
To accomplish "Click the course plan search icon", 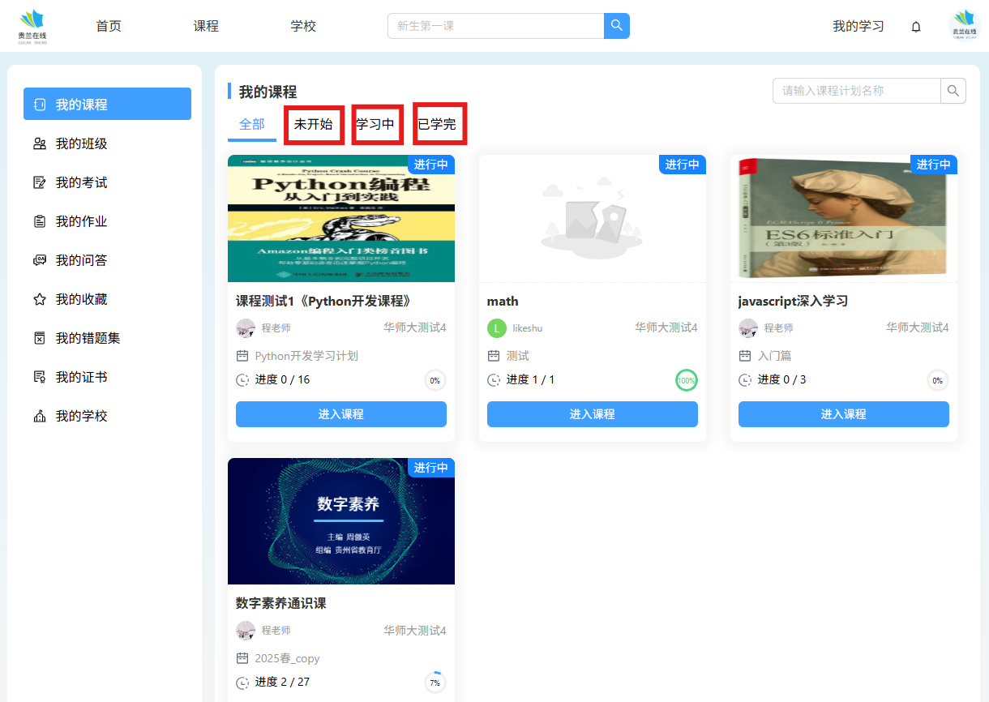I will (x=953, y=91).
